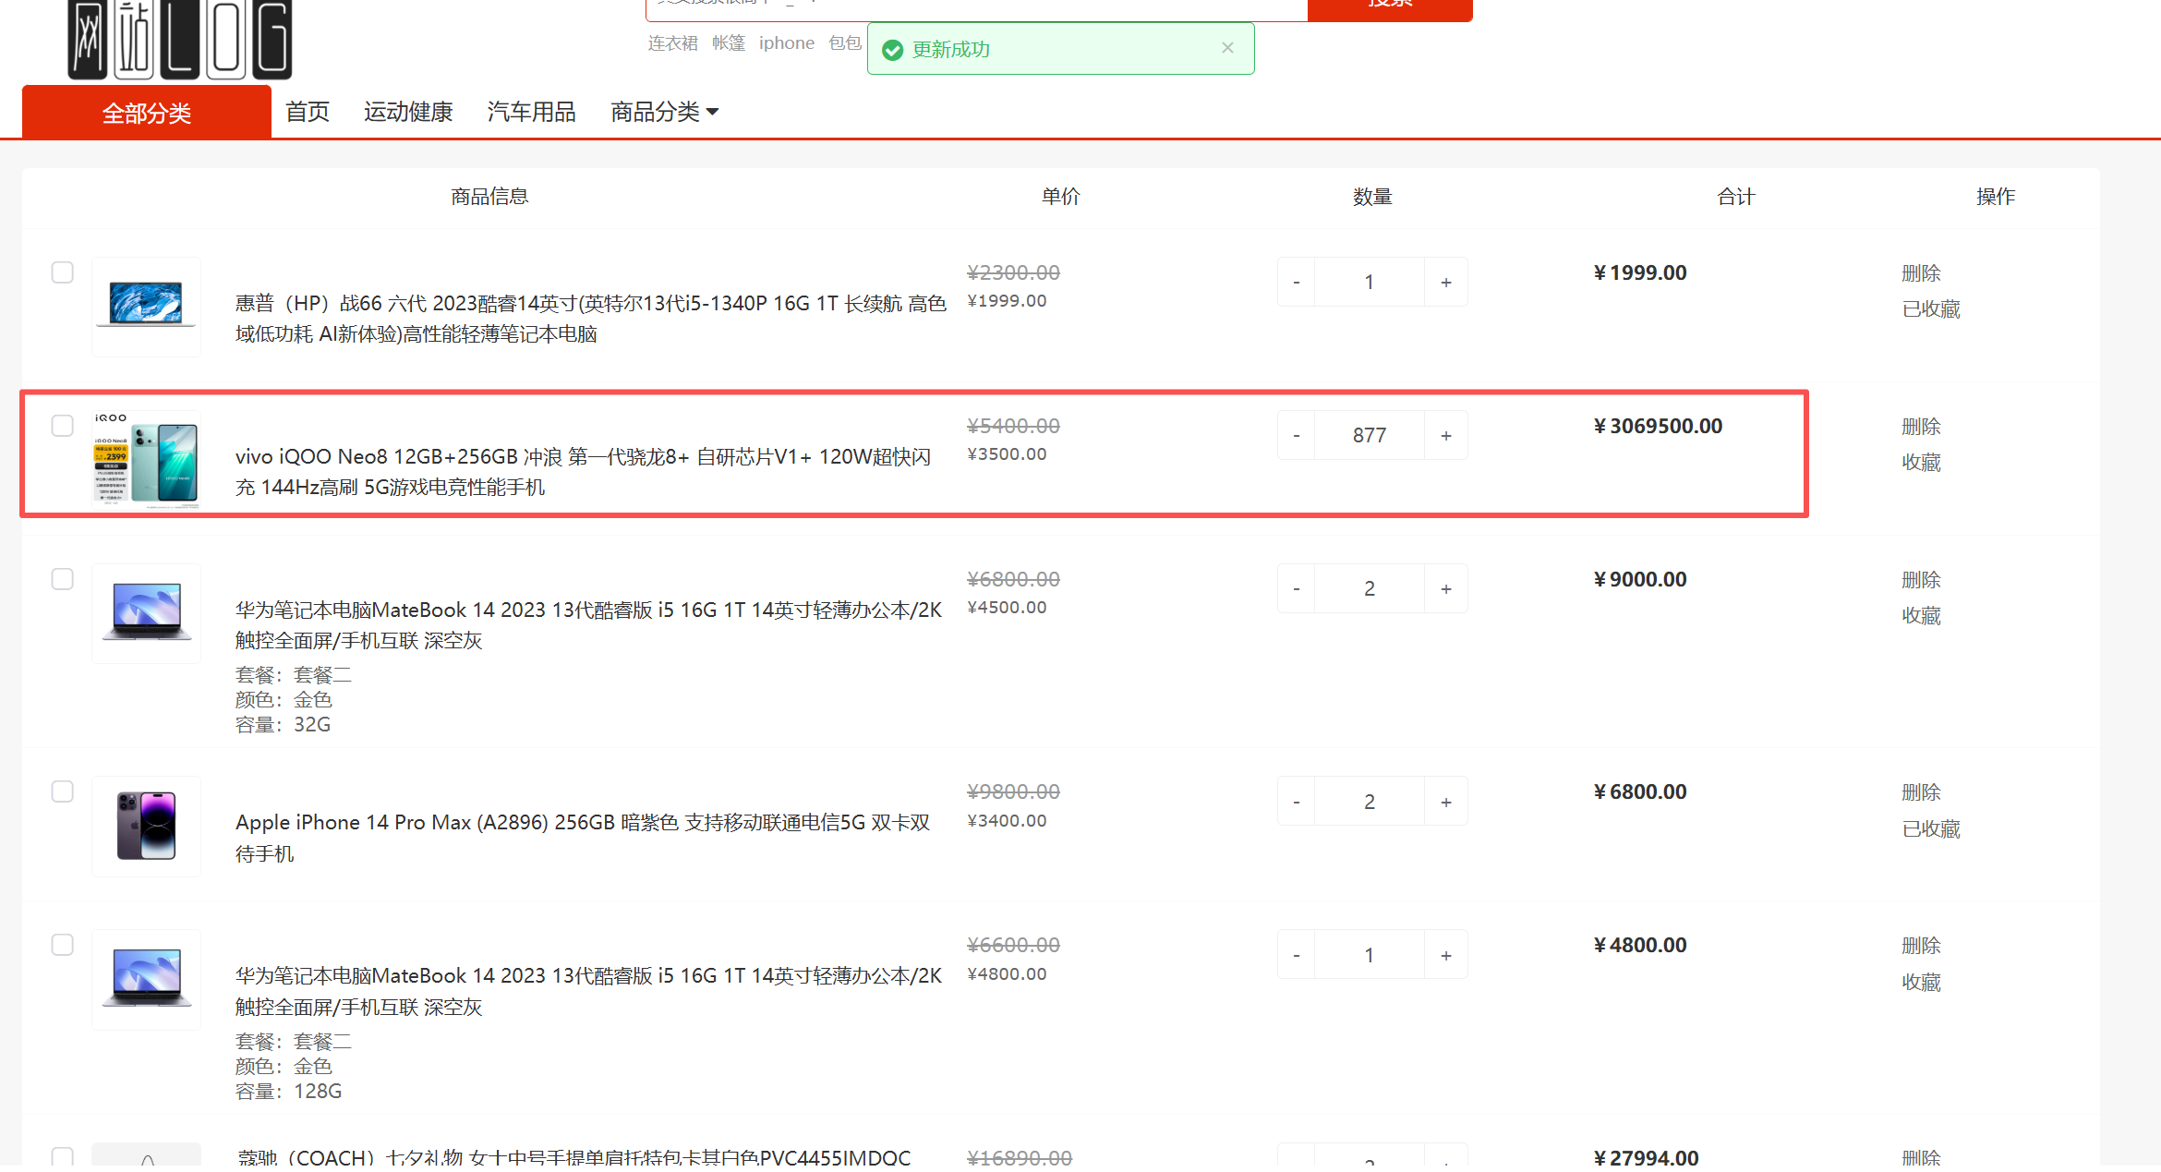The image size is (2161, 1172).
Task: Tick checkbox for MateBook 14 32G row
Action: [63, 579]
